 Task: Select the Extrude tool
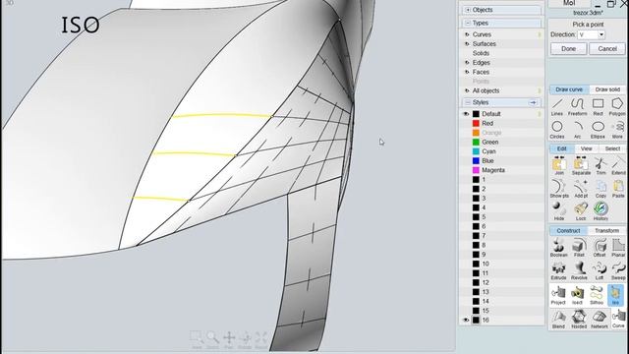(x=558, y=271)
